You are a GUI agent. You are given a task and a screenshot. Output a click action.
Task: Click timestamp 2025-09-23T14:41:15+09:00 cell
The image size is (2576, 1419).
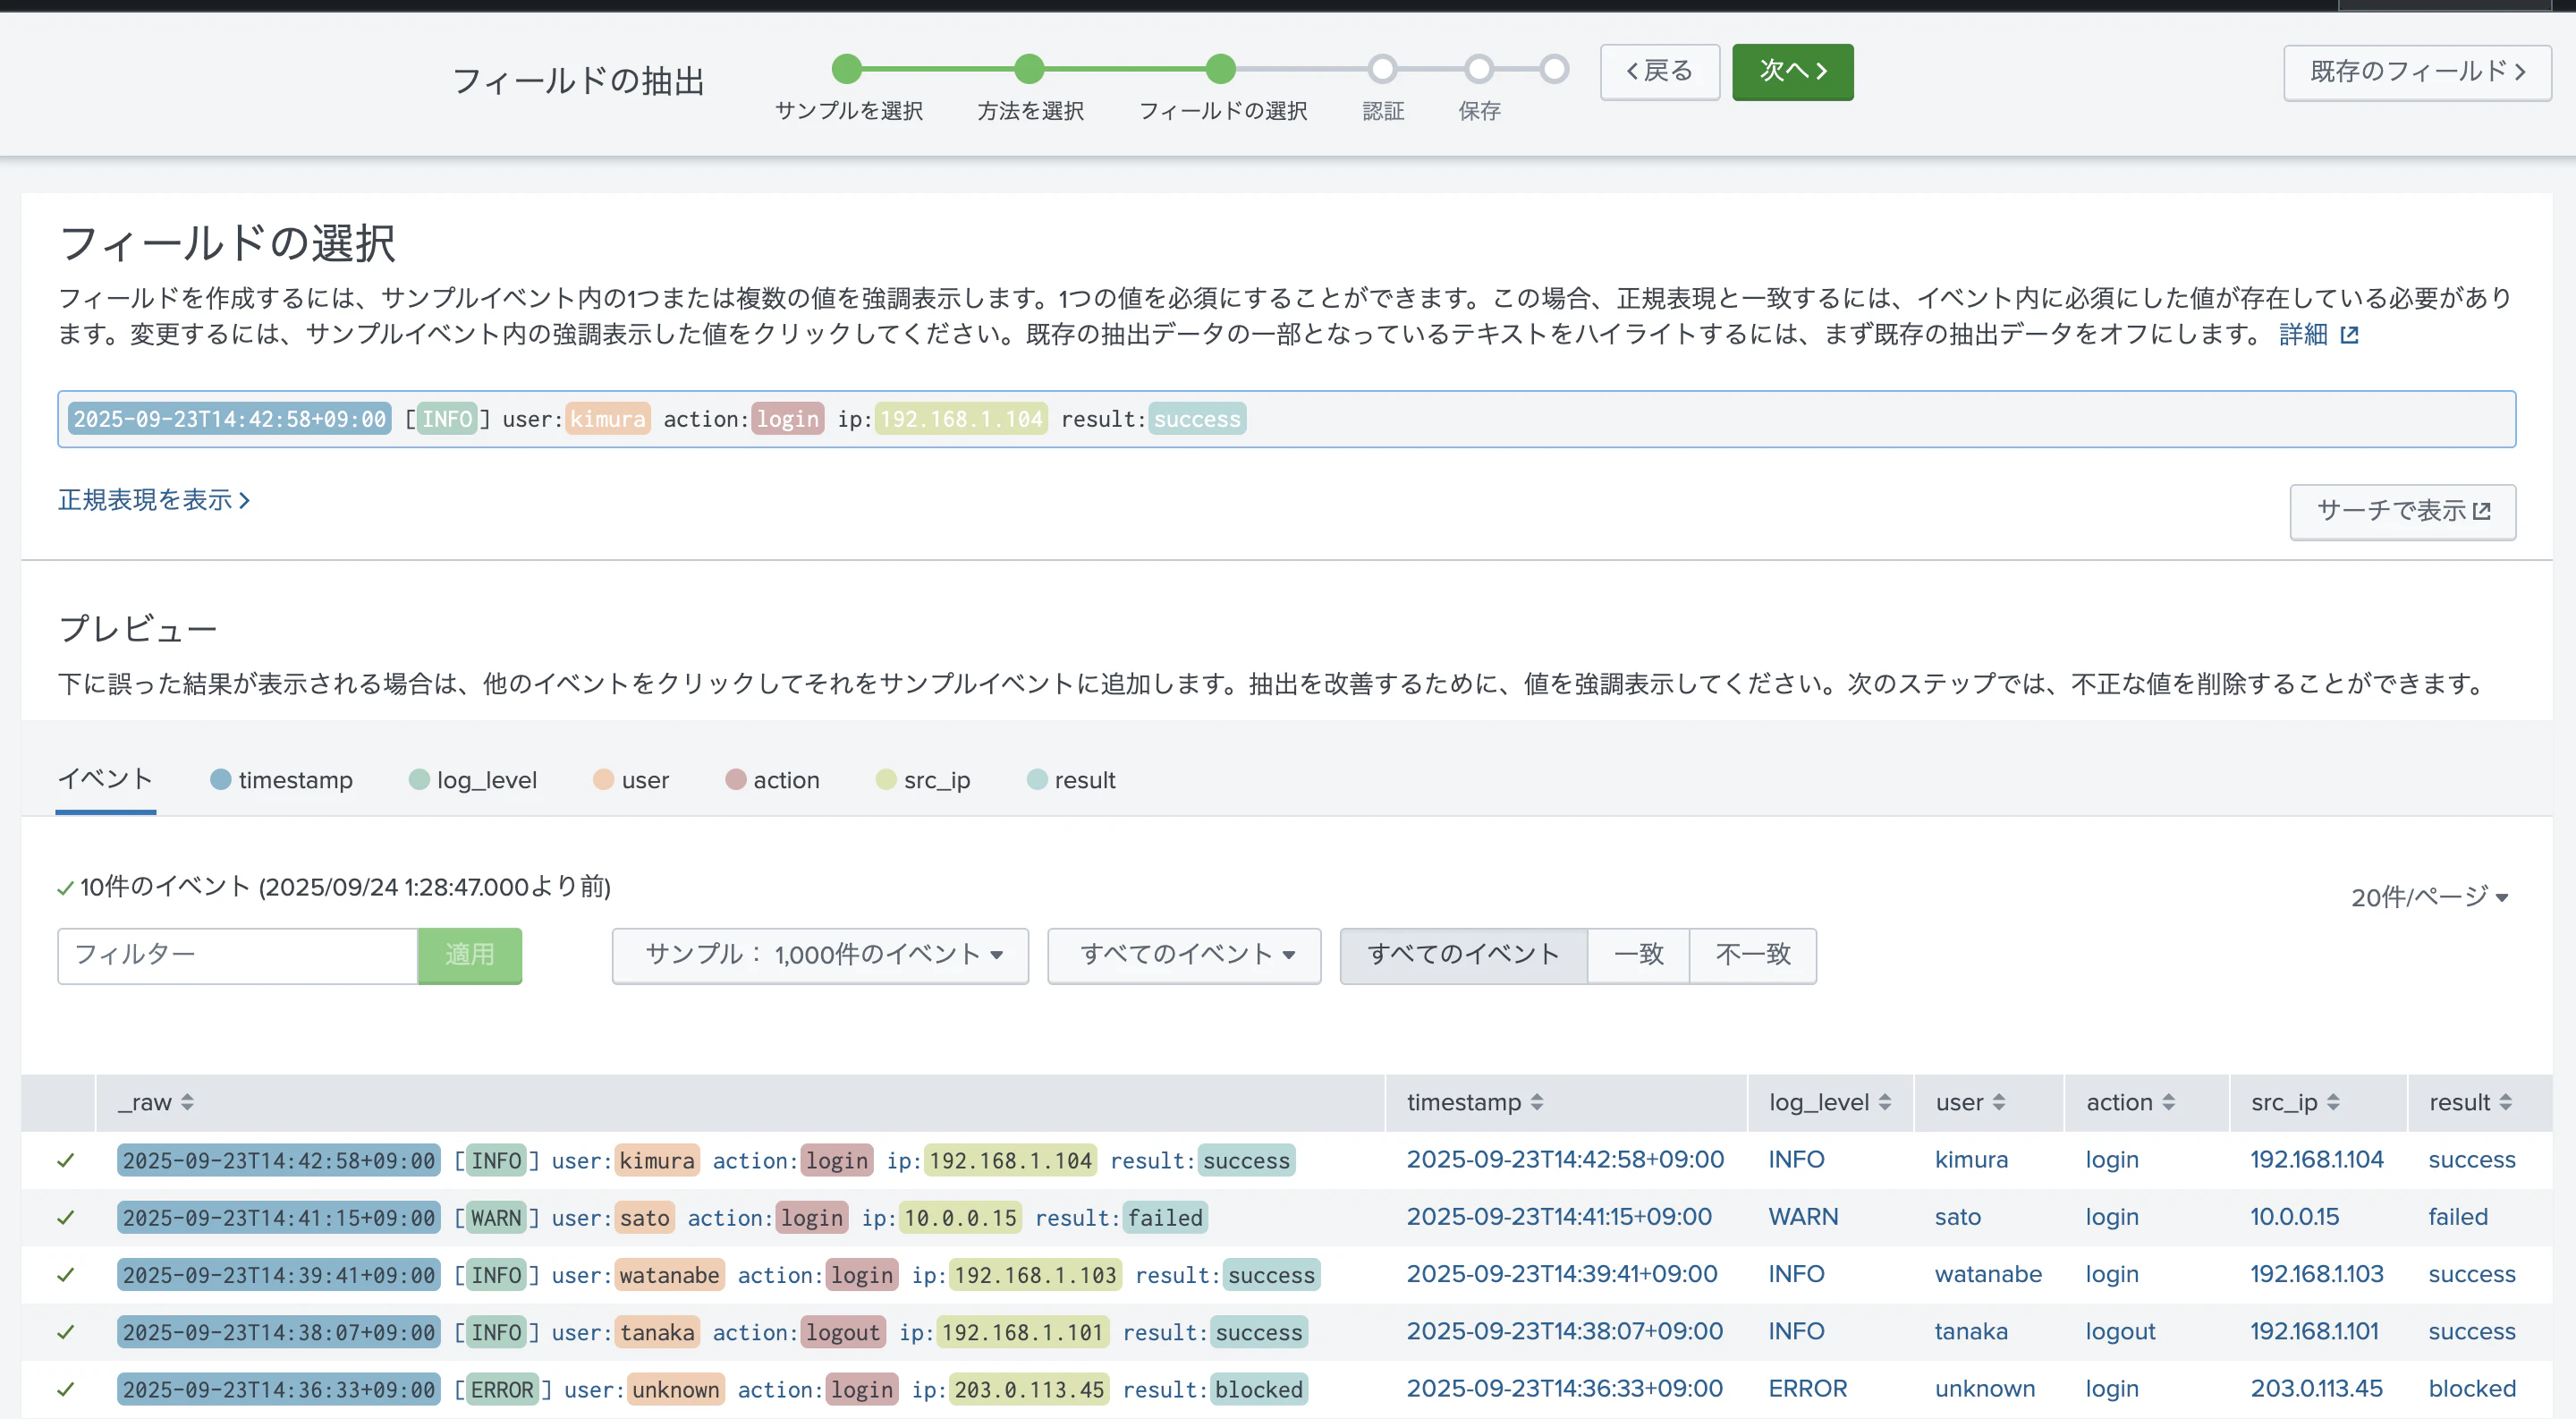(x=1559, y=1217)
